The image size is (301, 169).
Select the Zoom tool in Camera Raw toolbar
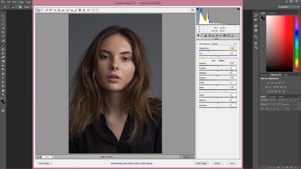click(x=38, y=10)
